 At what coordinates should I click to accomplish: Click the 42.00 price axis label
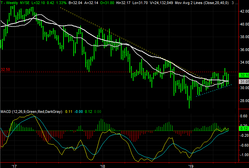[243, 11]
